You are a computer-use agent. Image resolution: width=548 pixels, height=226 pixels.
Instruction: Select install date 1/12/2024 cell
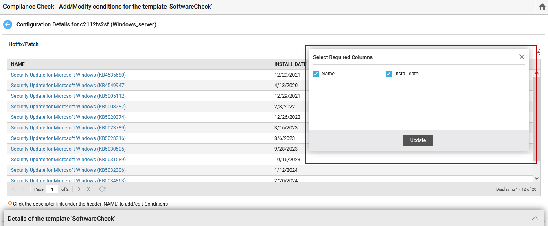tap(286, 170)
